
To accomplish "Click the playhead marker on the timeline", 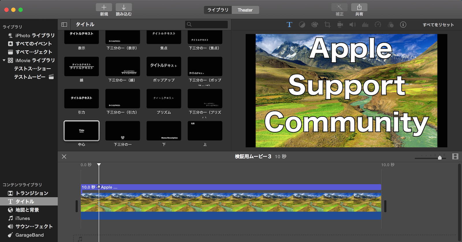I will 99,165.
